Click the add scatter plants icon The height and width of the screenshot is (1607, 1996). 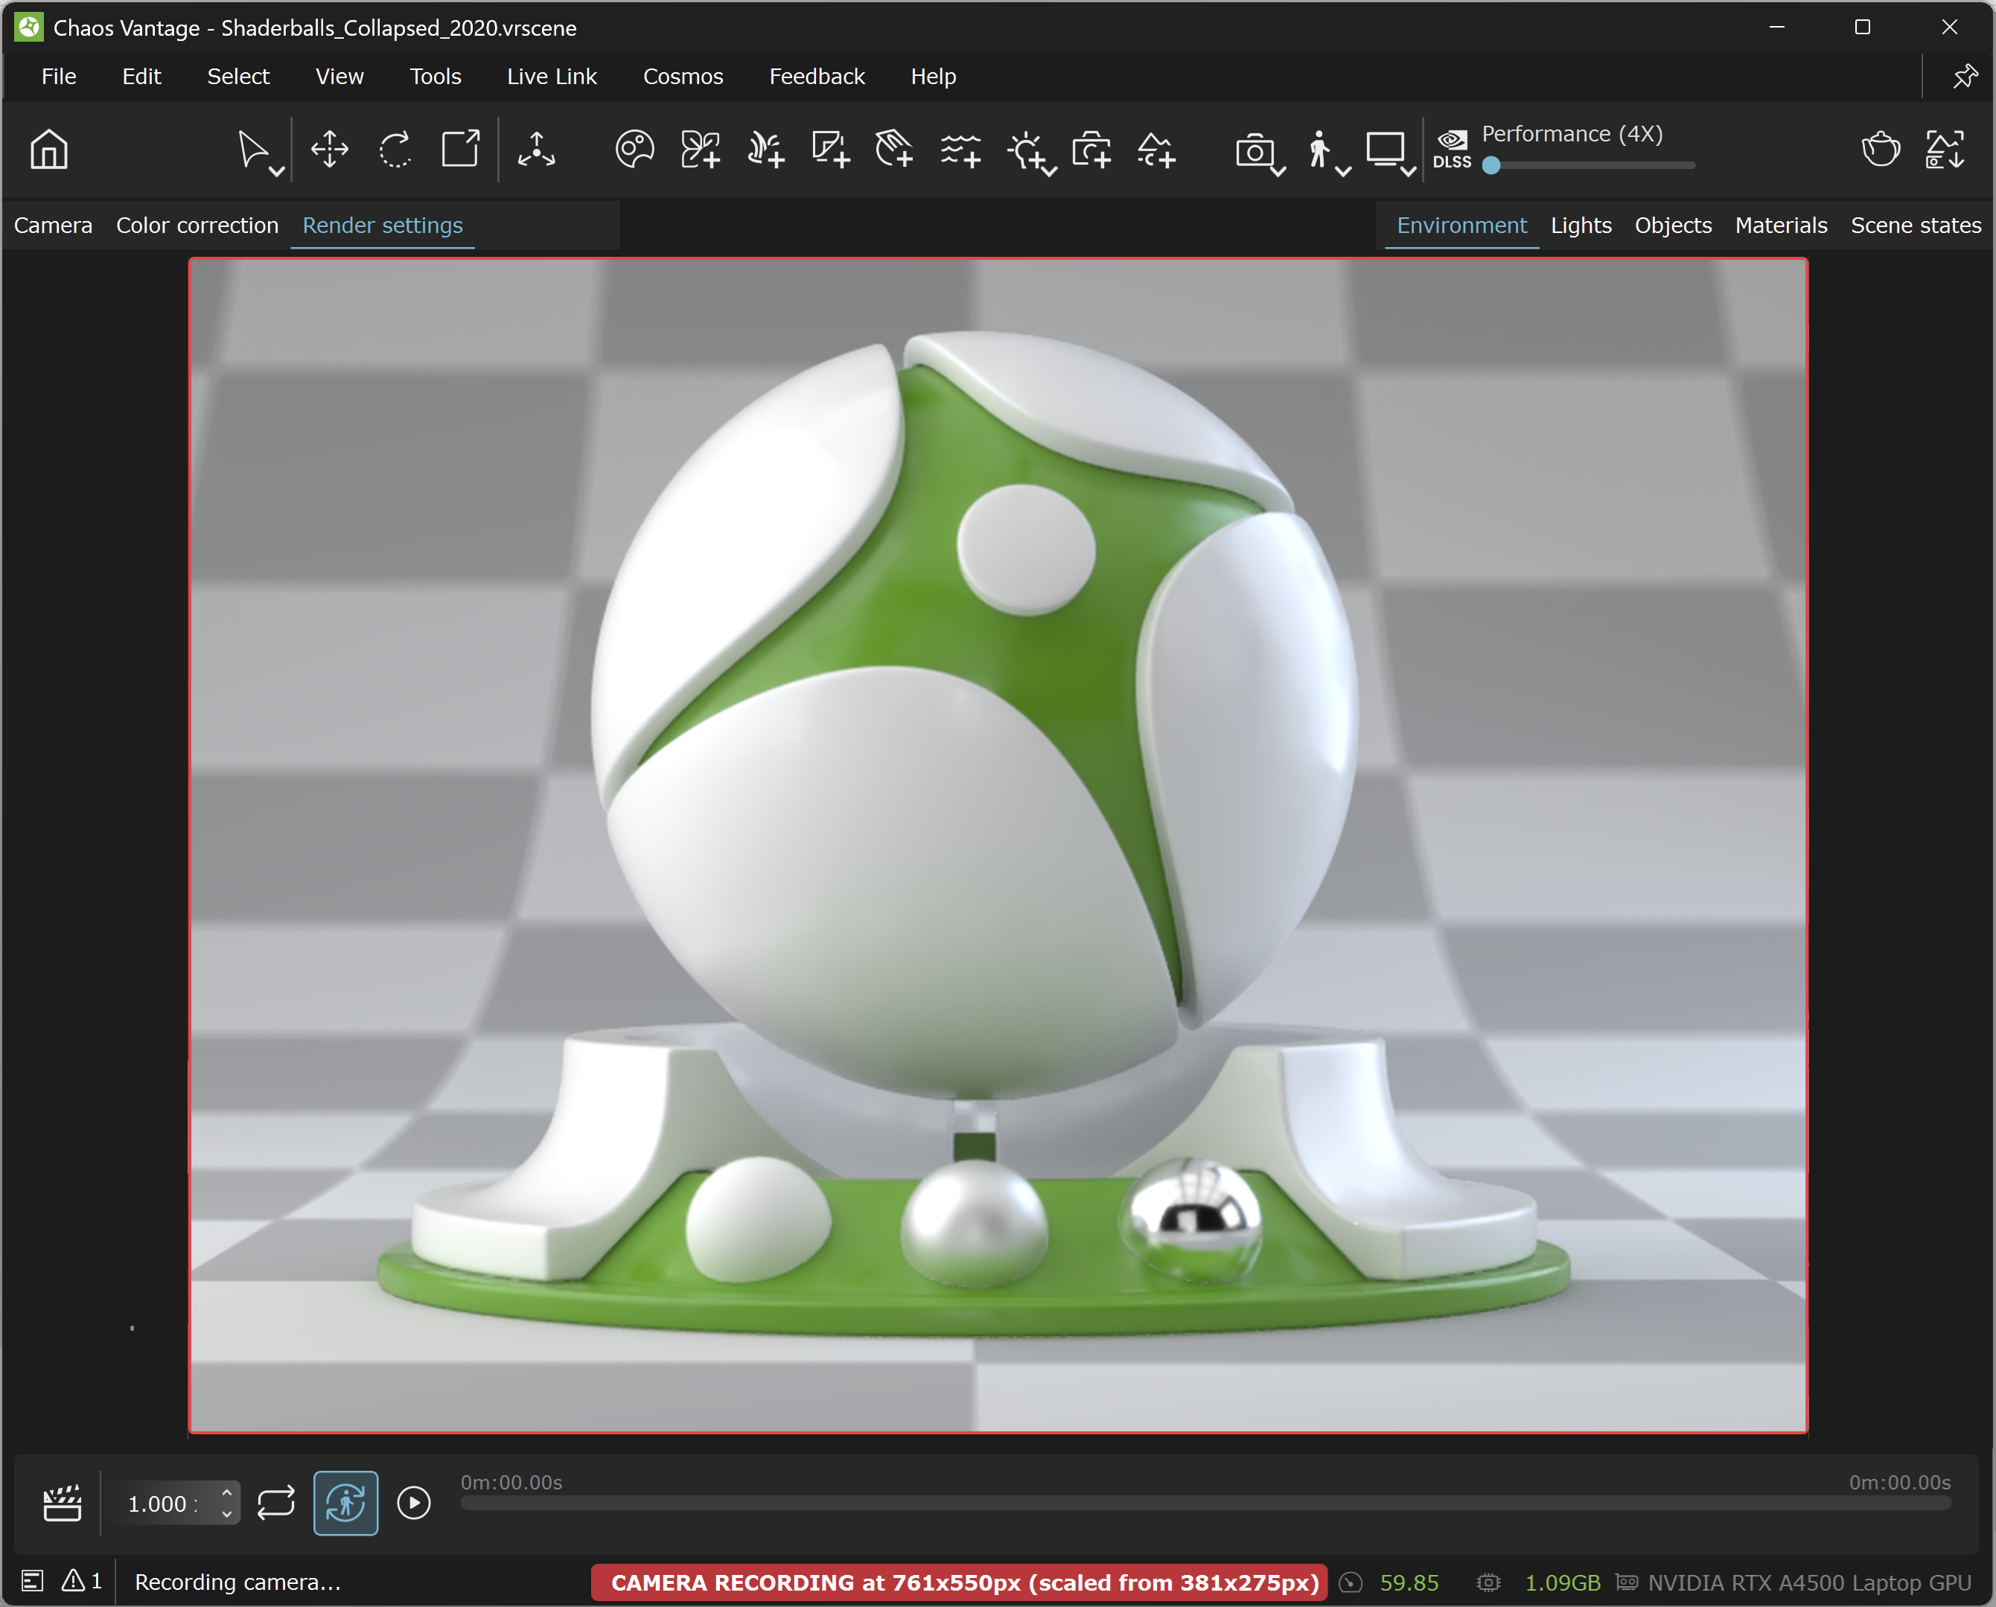(765, 149)
